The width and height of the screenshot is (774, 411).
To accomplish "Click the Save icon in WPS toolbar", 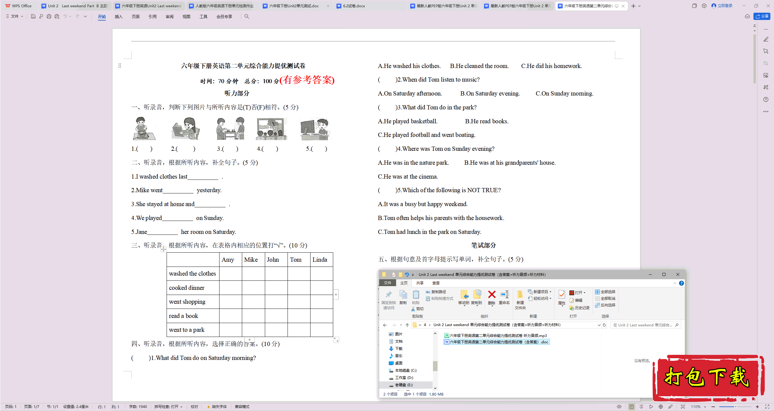I will click(33, 16).
